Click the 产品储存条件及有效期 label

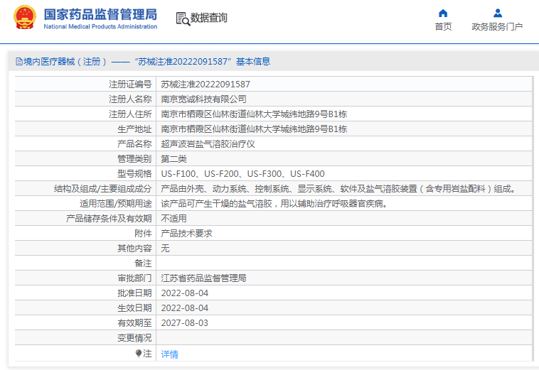[109, 219]
